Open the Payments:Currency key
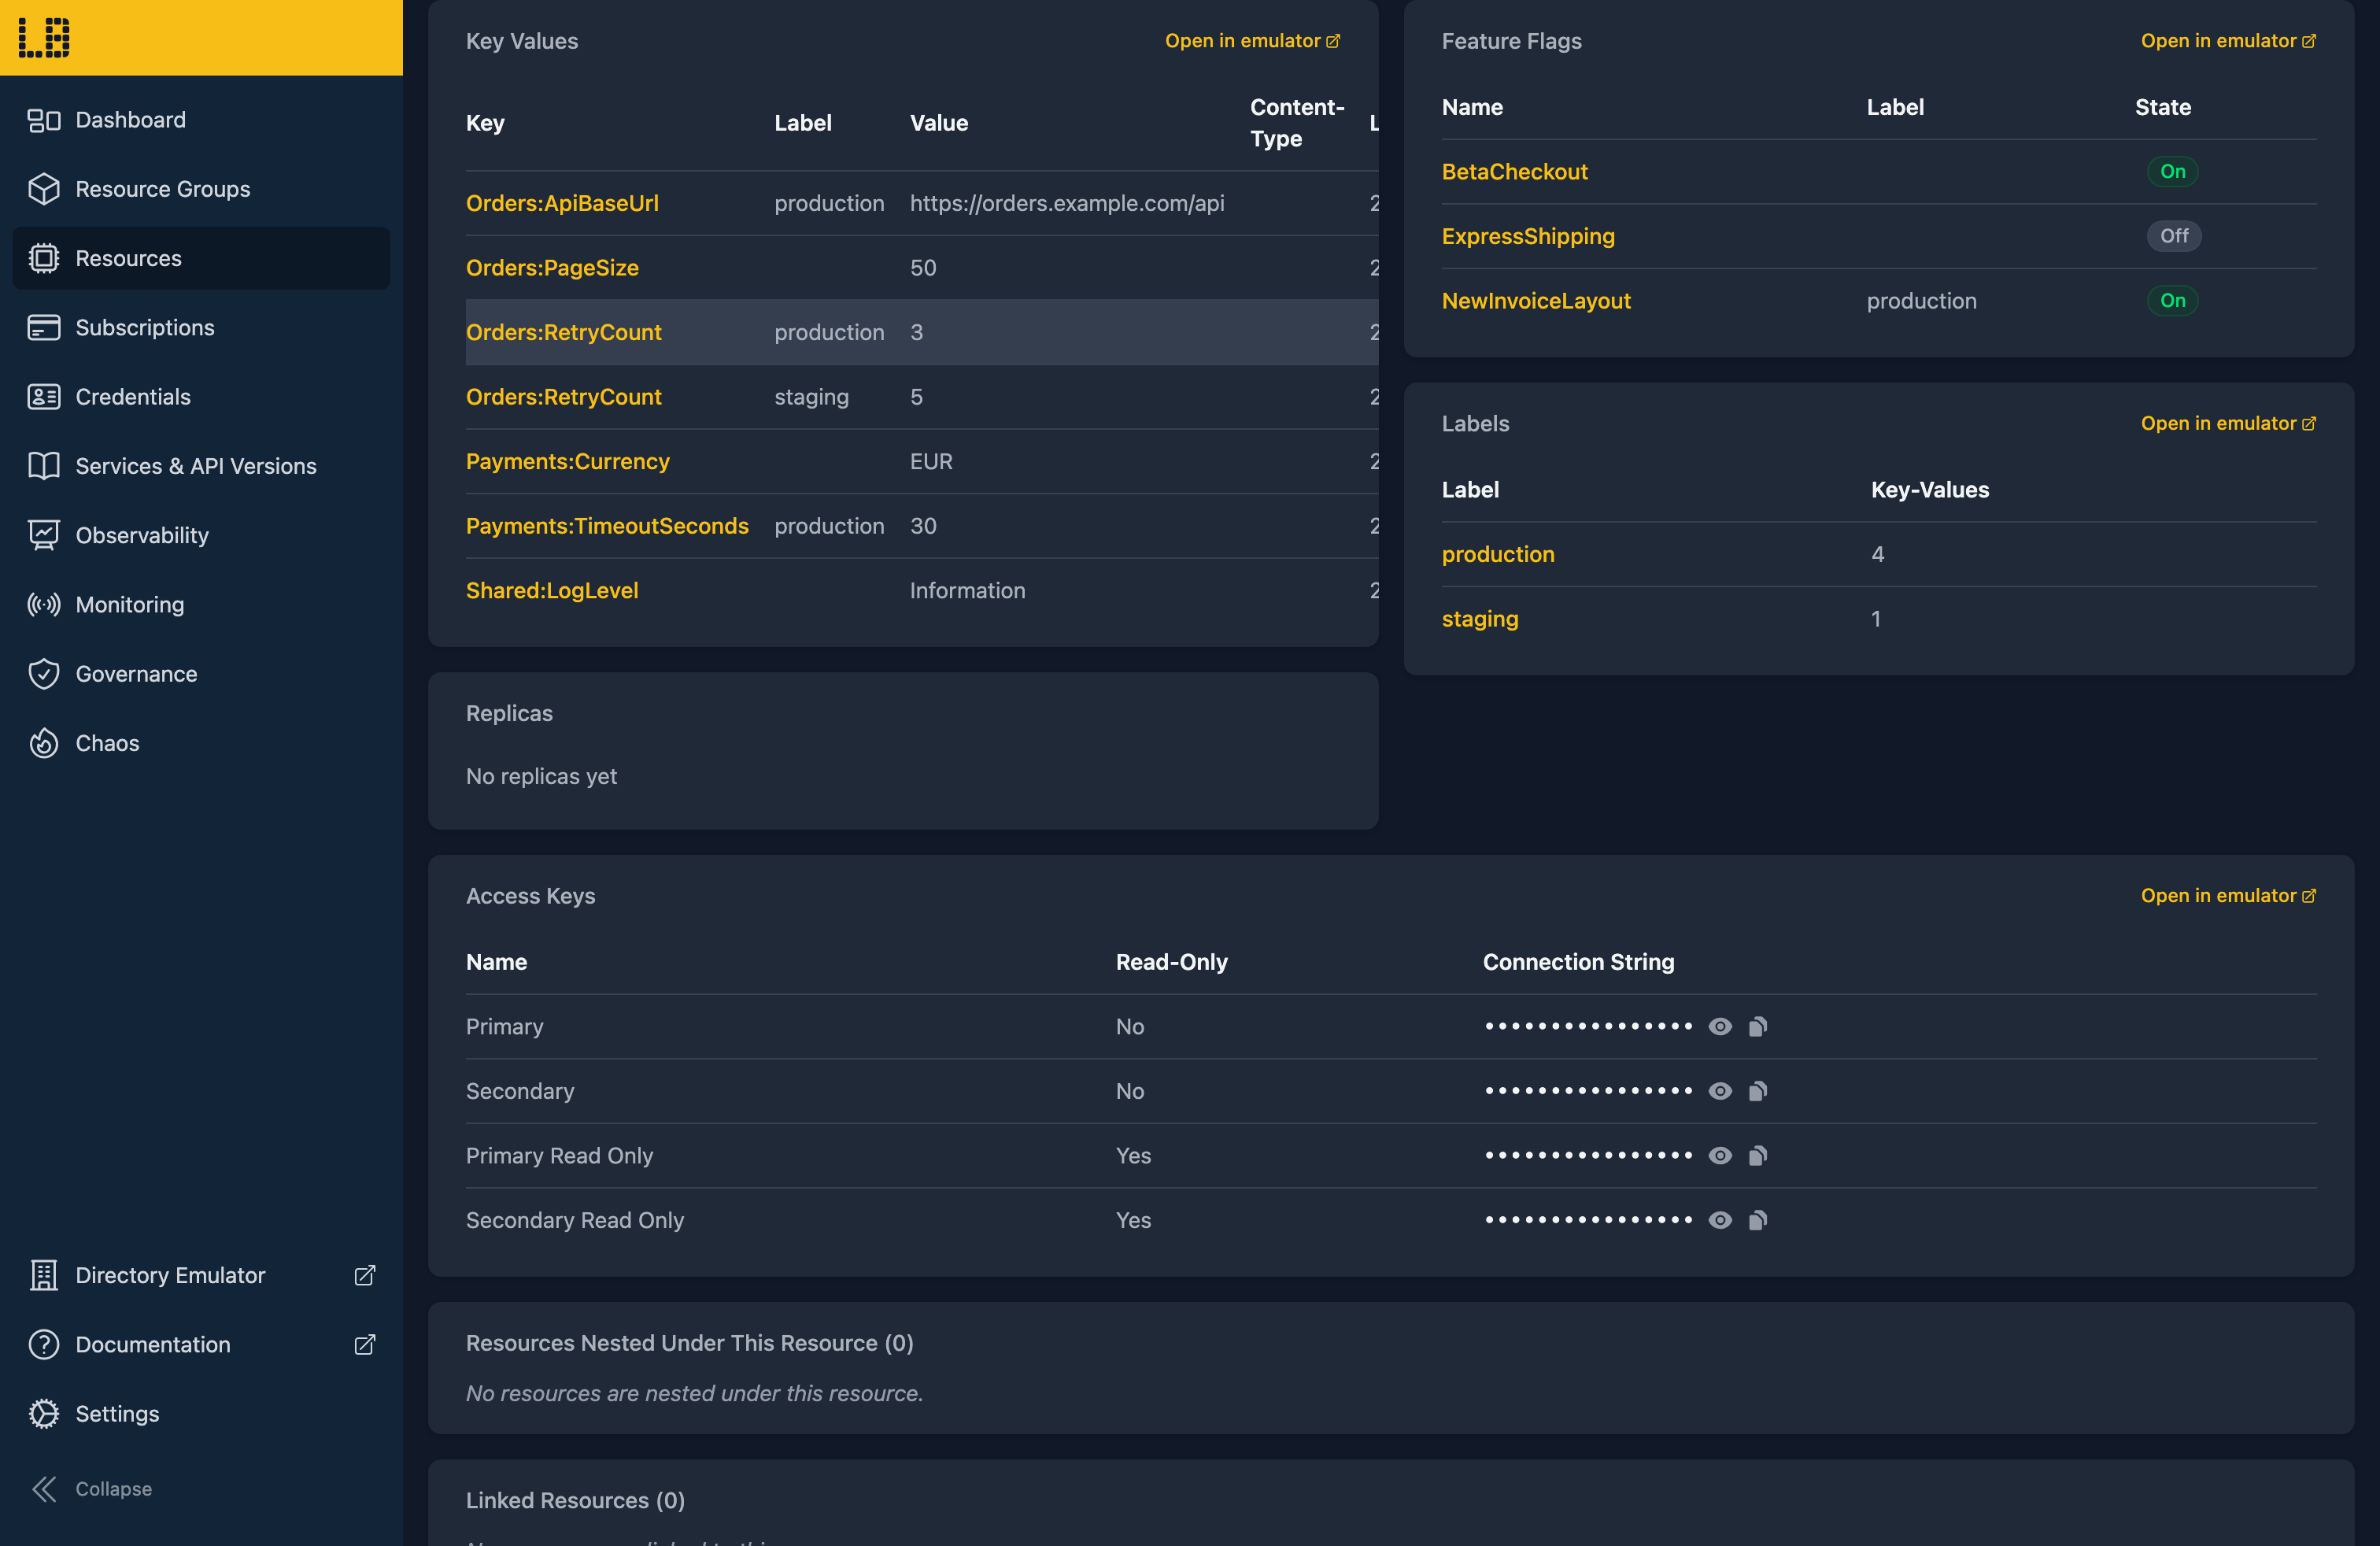The image size is (2380, 1546). click(x=568, y=462)
